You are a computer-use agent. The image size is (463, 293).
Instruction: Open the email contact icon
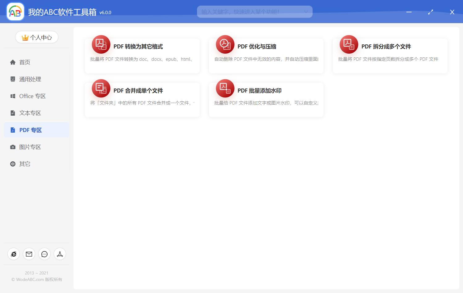click(x=29, y=254)
